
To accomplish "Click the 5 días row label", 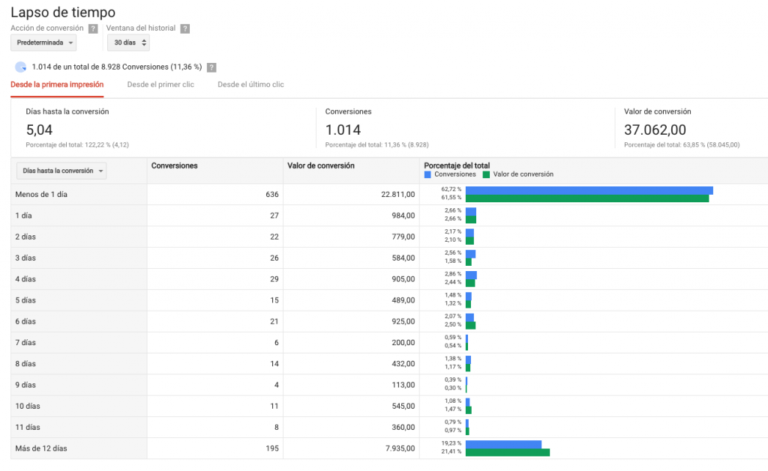I will pyautogui.click(x=25, y=300).
